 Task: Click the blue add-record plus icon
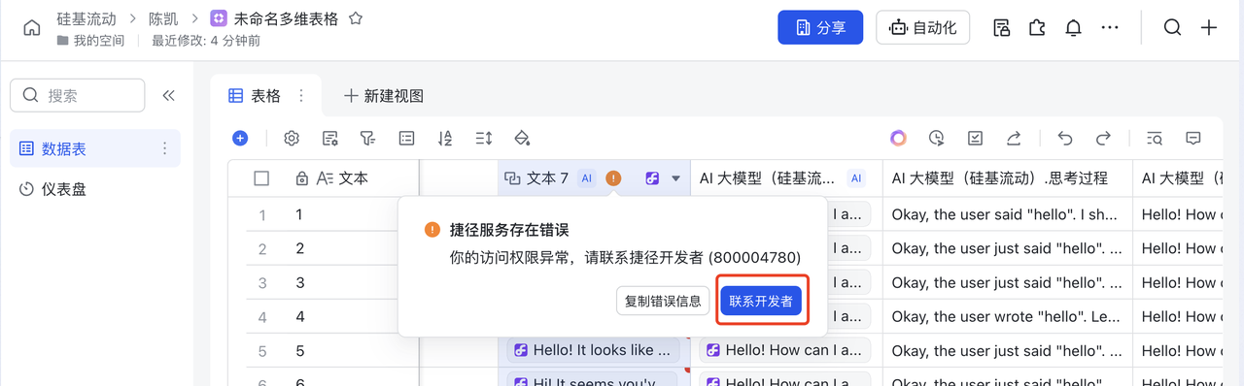pyautogui.click(x=240, y=139)
